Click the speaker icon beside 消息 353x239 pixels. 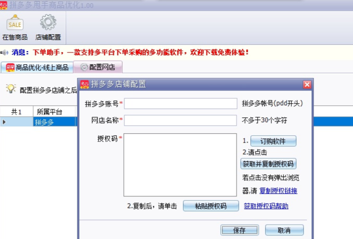[4, 53]
